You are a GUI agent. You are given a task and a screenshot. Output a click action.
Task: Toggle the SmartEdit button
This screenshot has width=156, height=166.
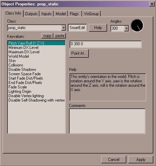coord(77,28)
